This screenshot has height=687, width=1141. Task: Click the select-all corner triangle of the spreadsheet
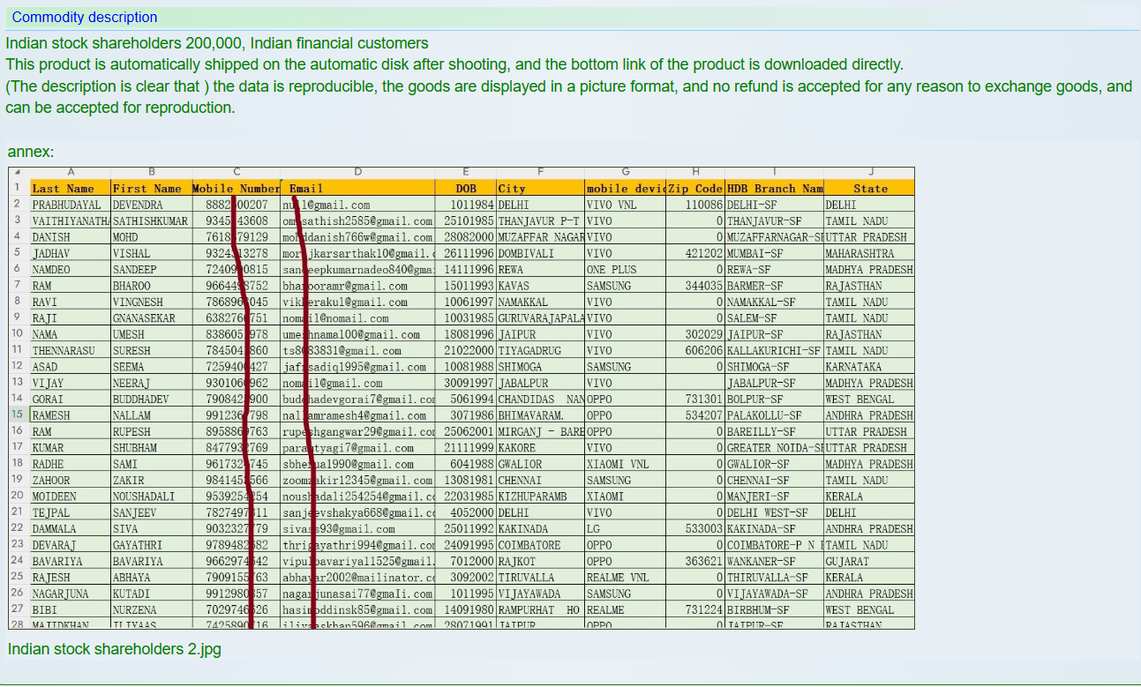click(x=18, y=173)
